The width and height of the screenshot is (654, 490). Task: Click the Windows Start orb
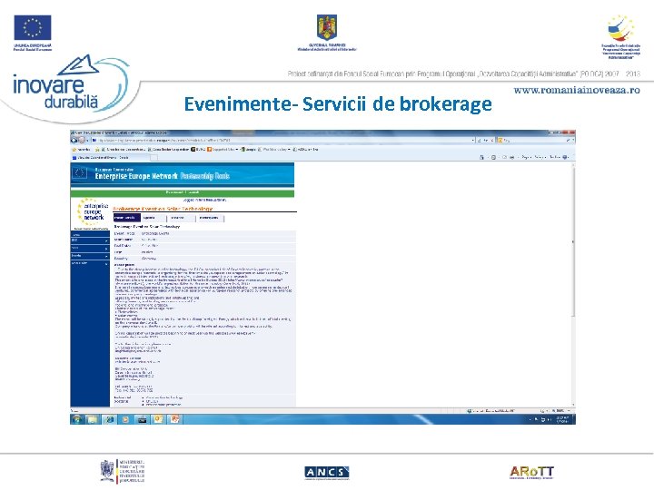click(x=76, y=419)
